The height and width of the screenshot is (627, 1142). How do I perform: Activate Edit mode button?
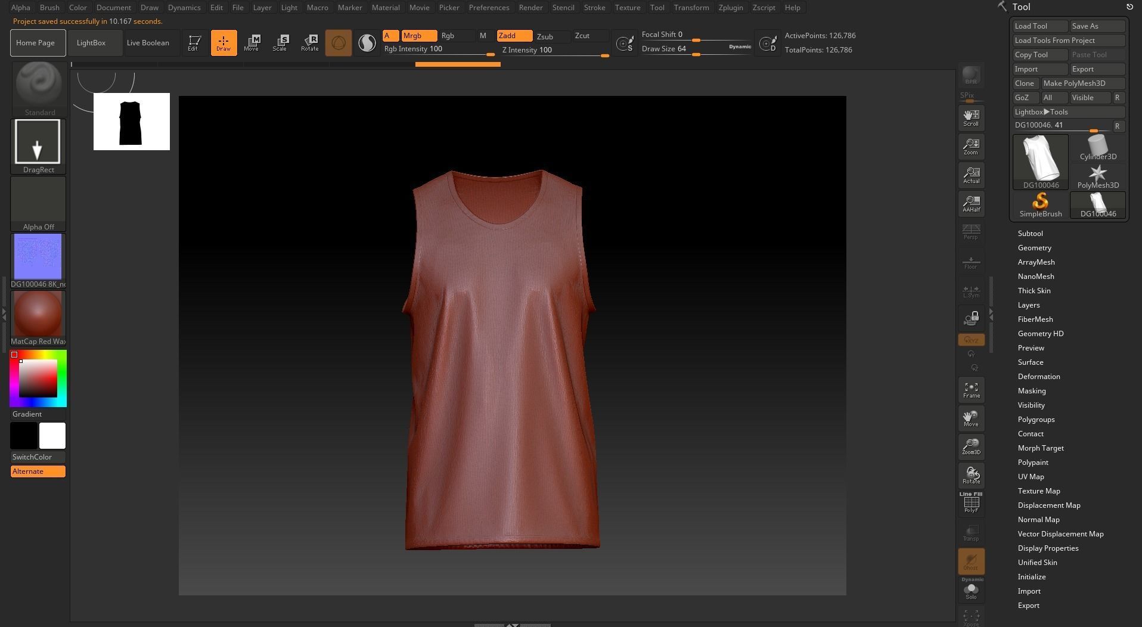(x=194, y=43)
